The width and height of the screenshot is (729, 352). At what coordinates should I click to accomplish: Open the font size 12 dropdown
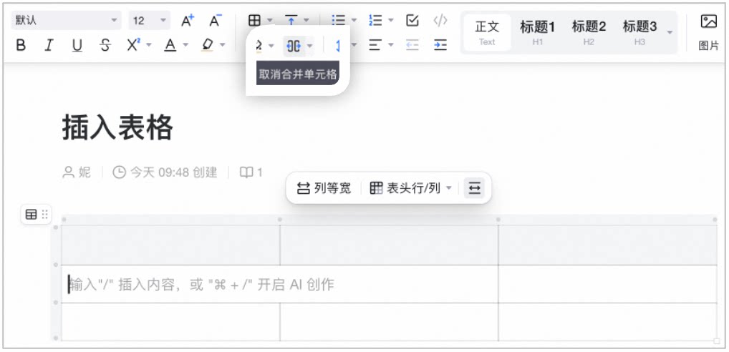(x=150, y=21)
